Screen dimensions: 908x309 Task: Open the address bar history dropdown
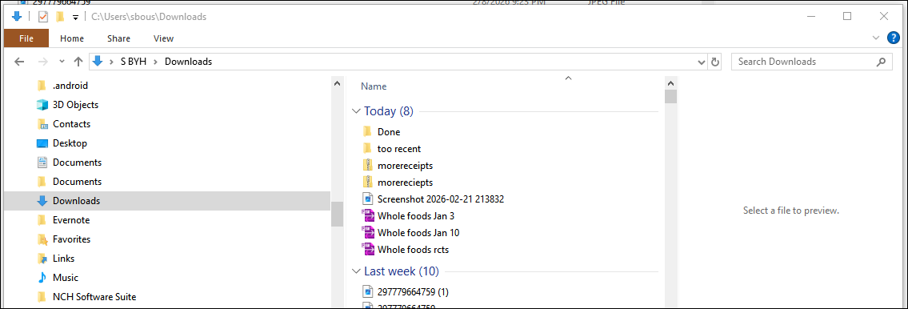pyautogui.click(x=702, y=62)
